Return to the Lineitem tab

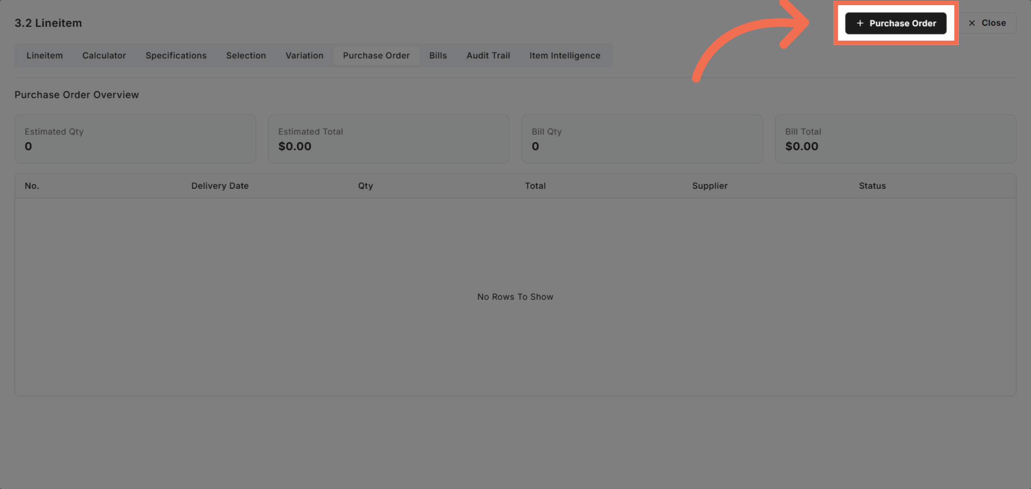(x=45, y=55)
